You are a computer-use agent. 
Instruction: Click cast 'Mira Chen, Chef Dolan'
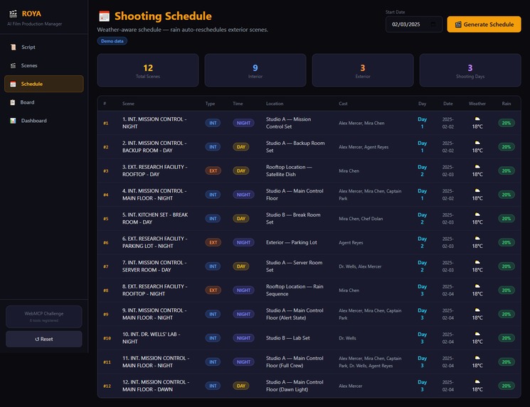361,219
